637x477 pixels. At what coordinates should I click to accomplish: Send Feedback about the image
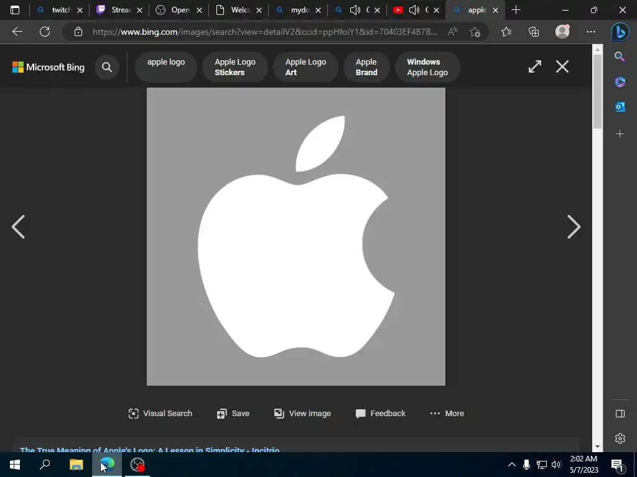coord(380,413)
